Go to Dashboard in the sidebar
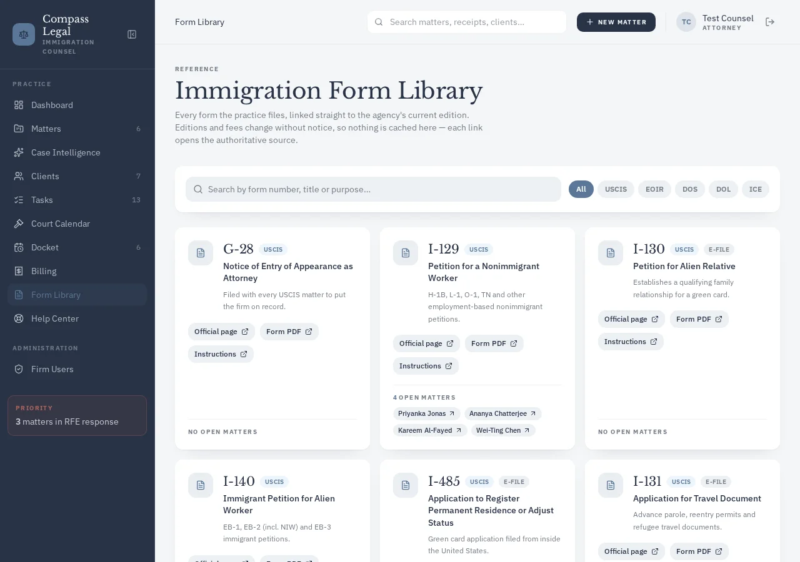Screen dimensions: 800x562 (77, 105)
